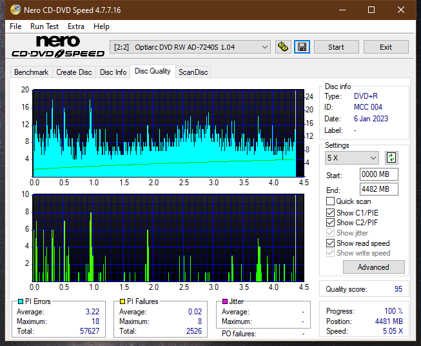Image resolution: width=421 pixels, height=346 pixels.
Task: Click the yellow PI Failures legend swatch
Action: coord(122,301)
